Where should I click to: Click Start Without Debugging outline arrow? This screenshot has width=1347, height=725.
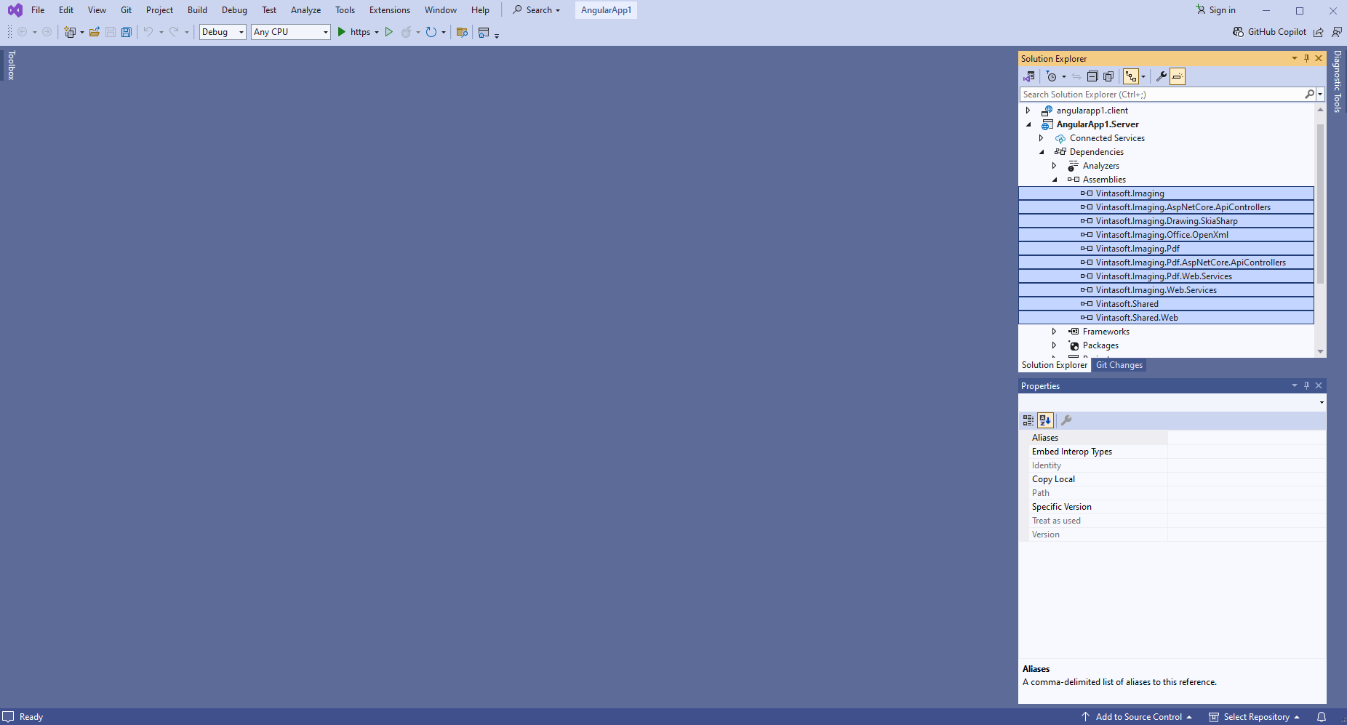[389, 32]
